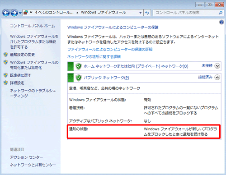Click 既定値に戻す link

pyautogui.click(x=21, y=75)
